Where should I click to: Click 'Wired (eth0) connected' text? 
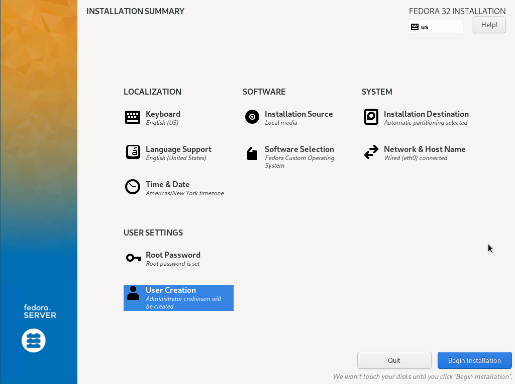point(416,158)
